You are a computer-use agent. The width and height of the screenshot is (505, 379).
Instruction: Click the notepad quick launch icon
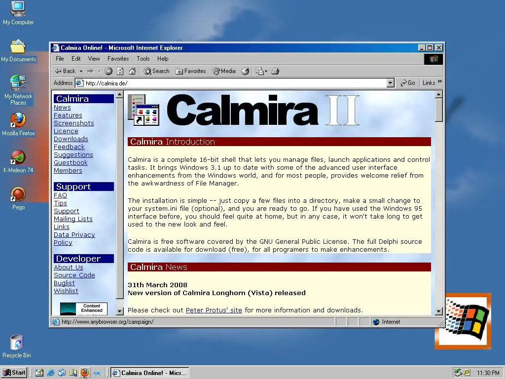[39, 373]
